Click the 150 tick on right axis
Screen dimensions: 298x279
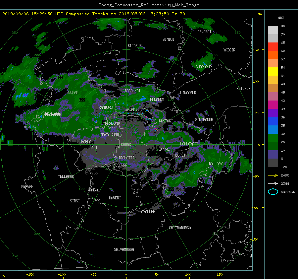[x=256, y=50]
